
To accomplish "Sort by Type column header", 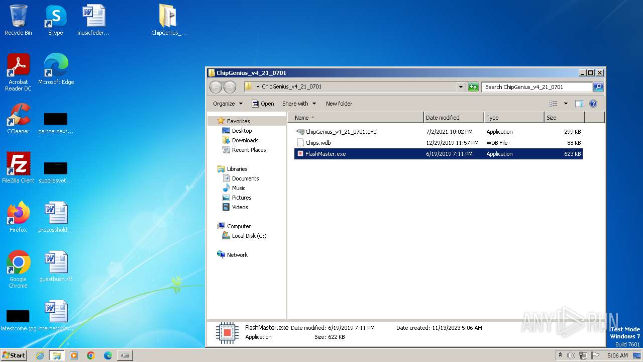I will 514,118.
